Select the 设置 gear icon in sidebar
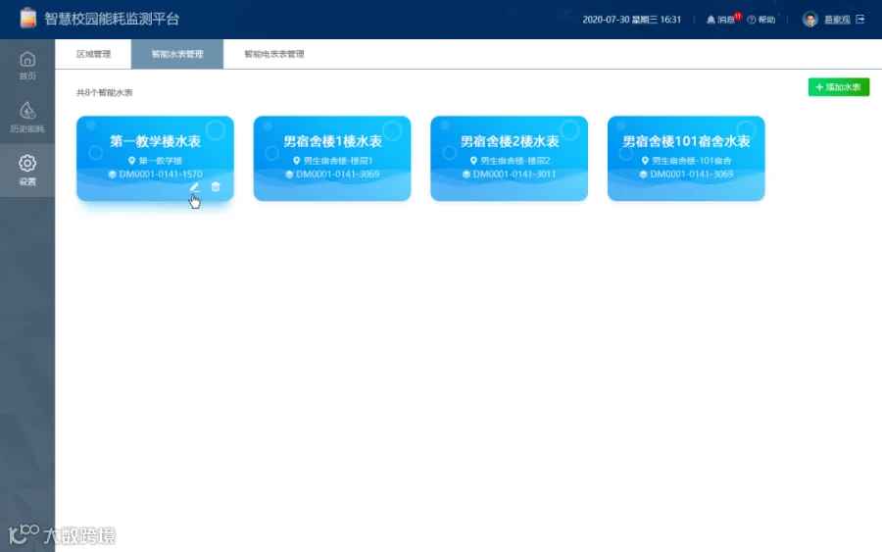Image resolution: width=882 pixels, height=552 pixels. 27,163
